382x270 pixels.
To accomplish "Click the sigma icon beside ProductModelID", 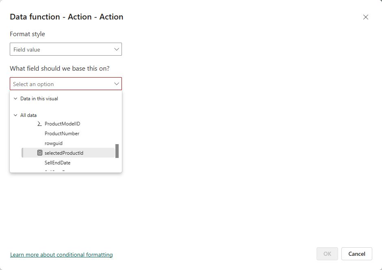I will click(39, 123).
